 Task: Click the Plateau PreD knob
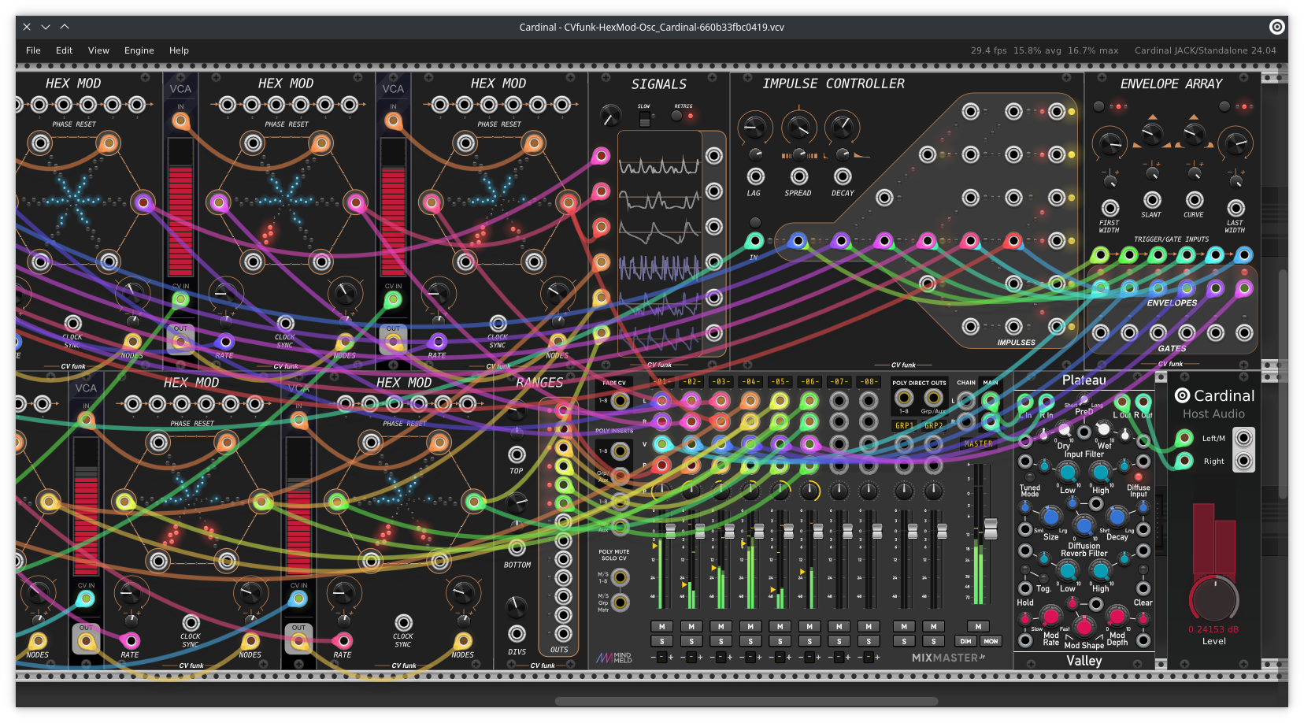(x=1084, y=402)
